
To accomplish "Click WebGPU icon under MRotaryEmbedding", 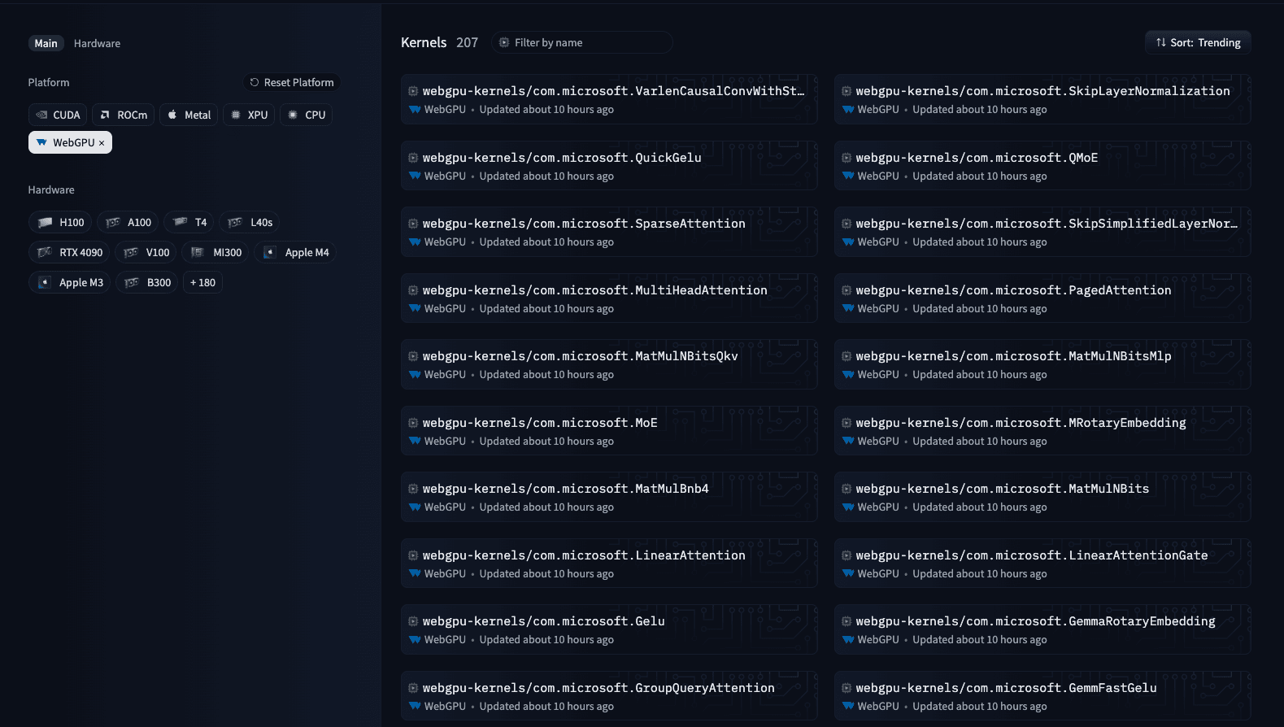I will click(848, 441).
